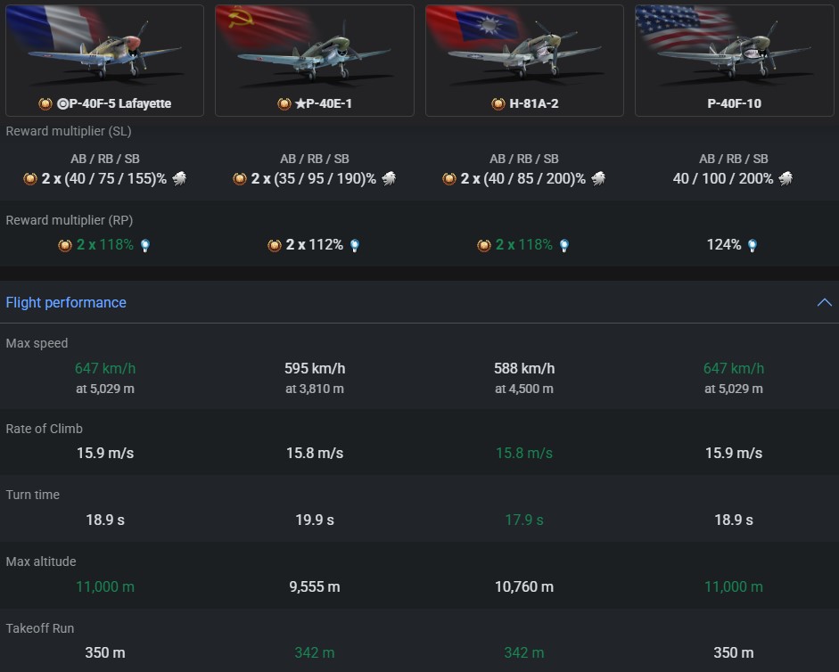Open the Soviet P-40E-1 aircraft card
This screenshot has width=839, height=672.
pos(314,50)
